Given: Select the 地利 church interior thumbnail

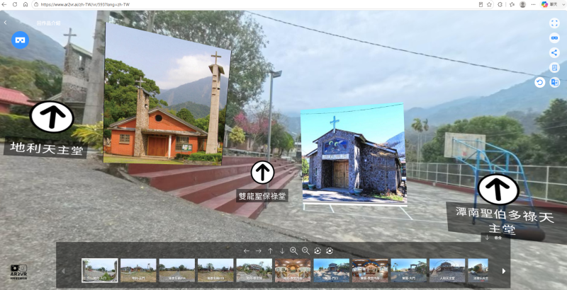Looking at the screenshot, I should pyautogui.click(x=293, y=270).
